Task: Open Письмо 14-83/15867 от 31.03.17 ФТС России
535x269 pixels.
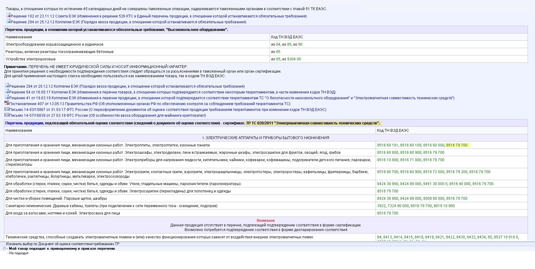Action: [x=168, y=110]
